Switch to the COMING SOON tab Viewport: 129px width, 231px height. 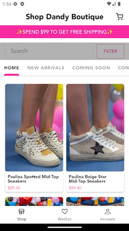tap(91, 68)
